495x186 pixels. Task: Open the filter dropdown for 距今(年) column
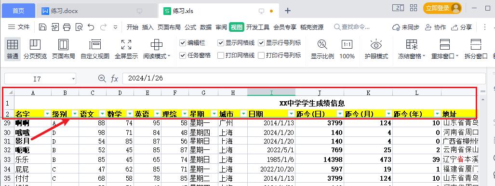click(x=437, y=114)
